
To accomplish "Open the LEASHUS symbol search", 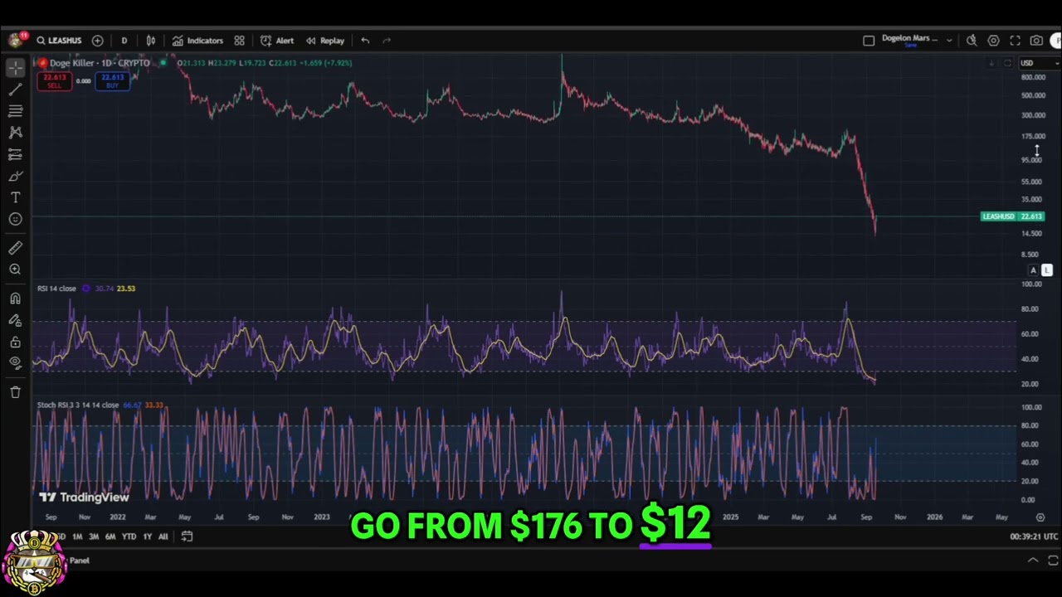I will [59, 41].
